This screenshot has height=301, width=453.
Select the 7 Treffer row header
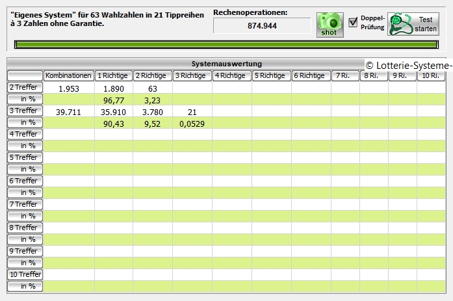pyautogui.click(x=25, y=205)
